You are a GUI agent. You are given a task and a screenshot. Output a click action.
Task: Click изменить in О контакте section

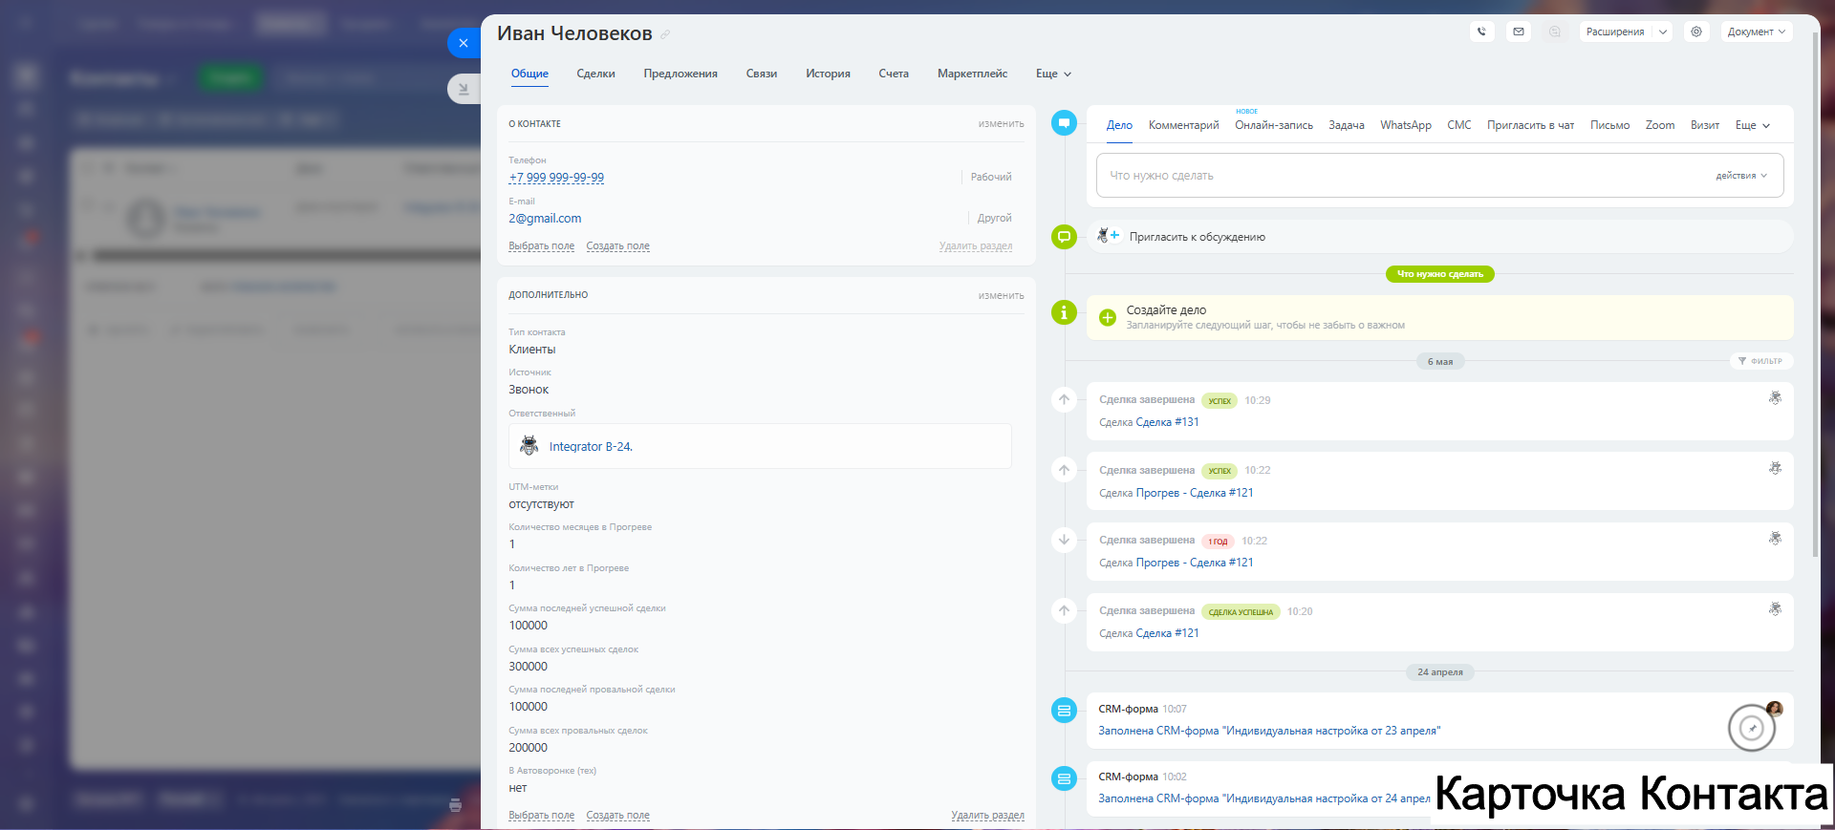click(1001, 124)
